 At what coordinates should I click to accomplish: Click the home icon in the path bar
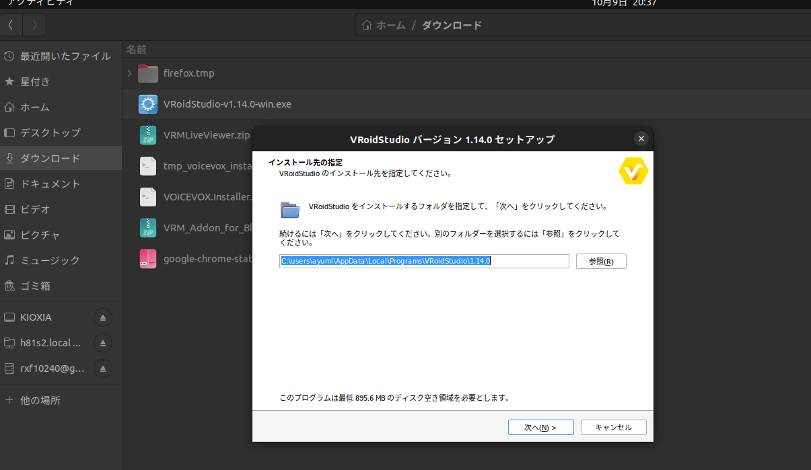click(x=367, y=26)
